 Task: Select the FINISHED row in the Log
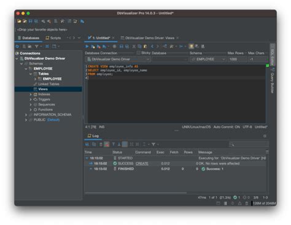175,169
